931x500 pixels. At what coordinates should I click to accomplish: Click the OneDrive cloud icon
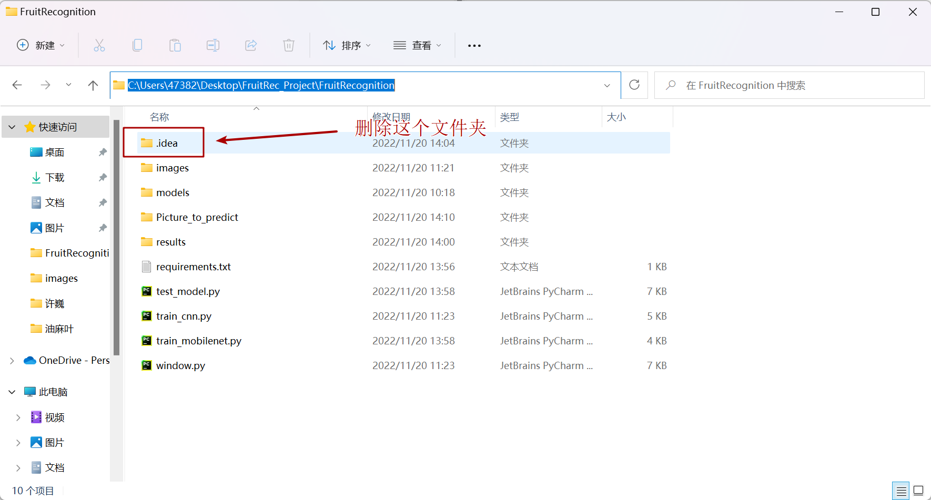(x=30, y=360)
